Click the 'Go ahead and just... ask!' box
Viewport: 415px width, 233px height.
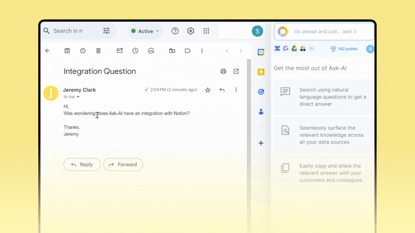pyautogui.click(x=325, y=31)
